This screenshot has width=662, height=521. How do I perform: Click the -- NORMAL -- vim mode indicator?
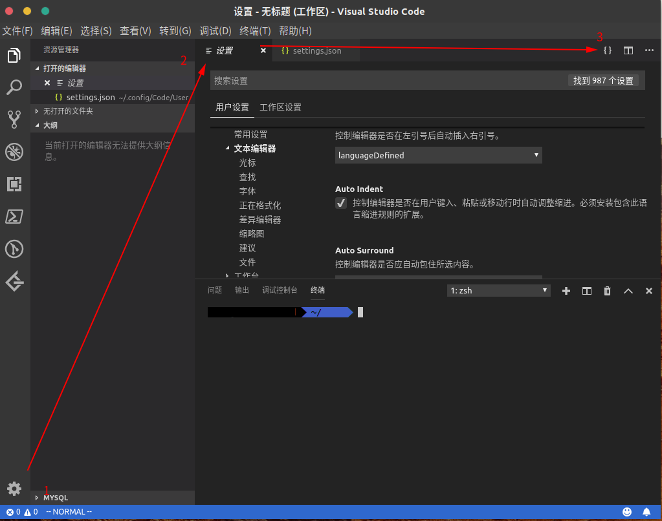pos(69,512)
